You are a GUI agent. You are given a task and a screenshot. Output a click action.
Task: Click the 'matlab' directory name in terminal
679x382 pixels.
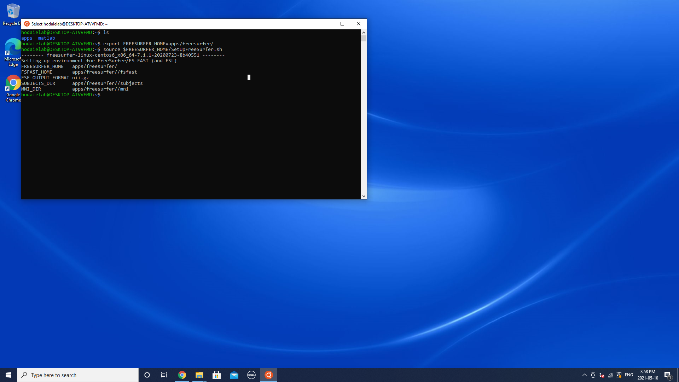coord(47,38)
